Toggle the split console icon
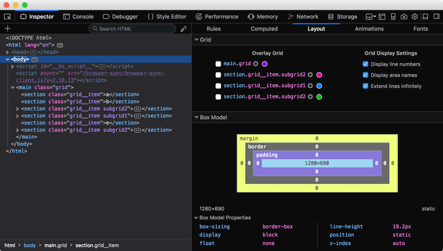 click(x=382, y=17)
